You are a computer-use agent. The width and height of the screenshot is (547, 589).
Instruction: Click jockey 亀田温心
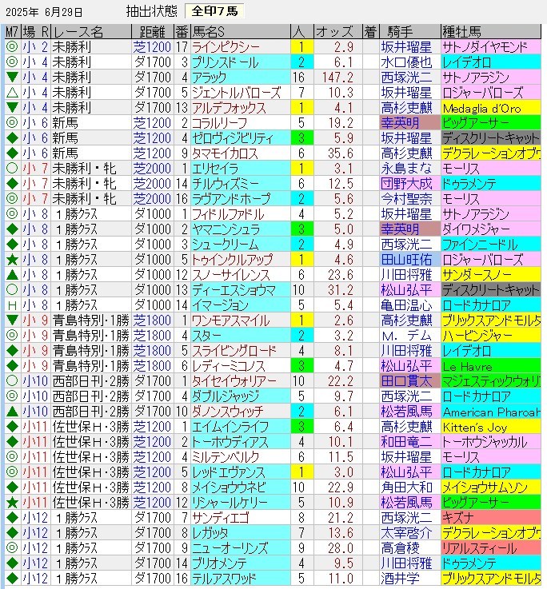click(x=406, y=305)
